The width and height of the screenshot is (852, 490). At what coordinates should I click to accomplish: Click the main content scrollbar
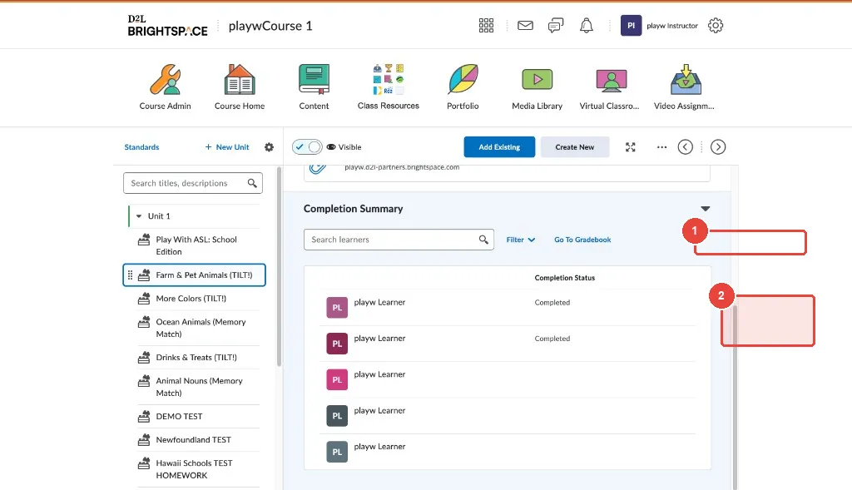736,397
